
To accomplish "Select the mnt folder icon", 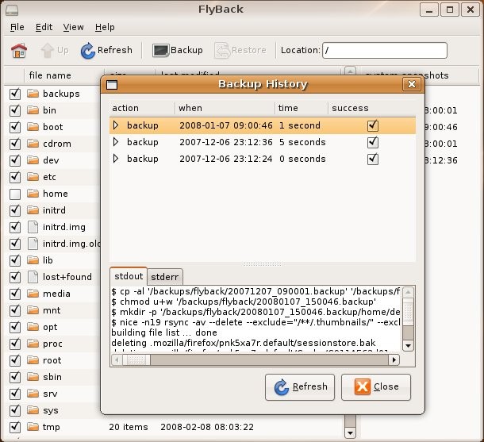I will pos(33,310).
